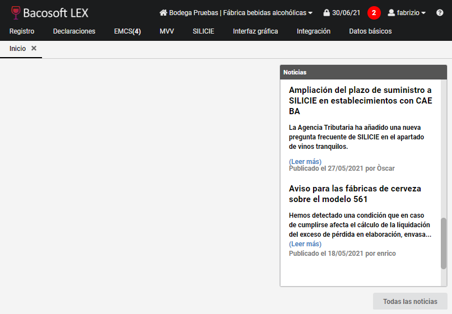Click the headline Ampliación del plazo de suministro
The image size is (452, 314).
pos(360,101)
